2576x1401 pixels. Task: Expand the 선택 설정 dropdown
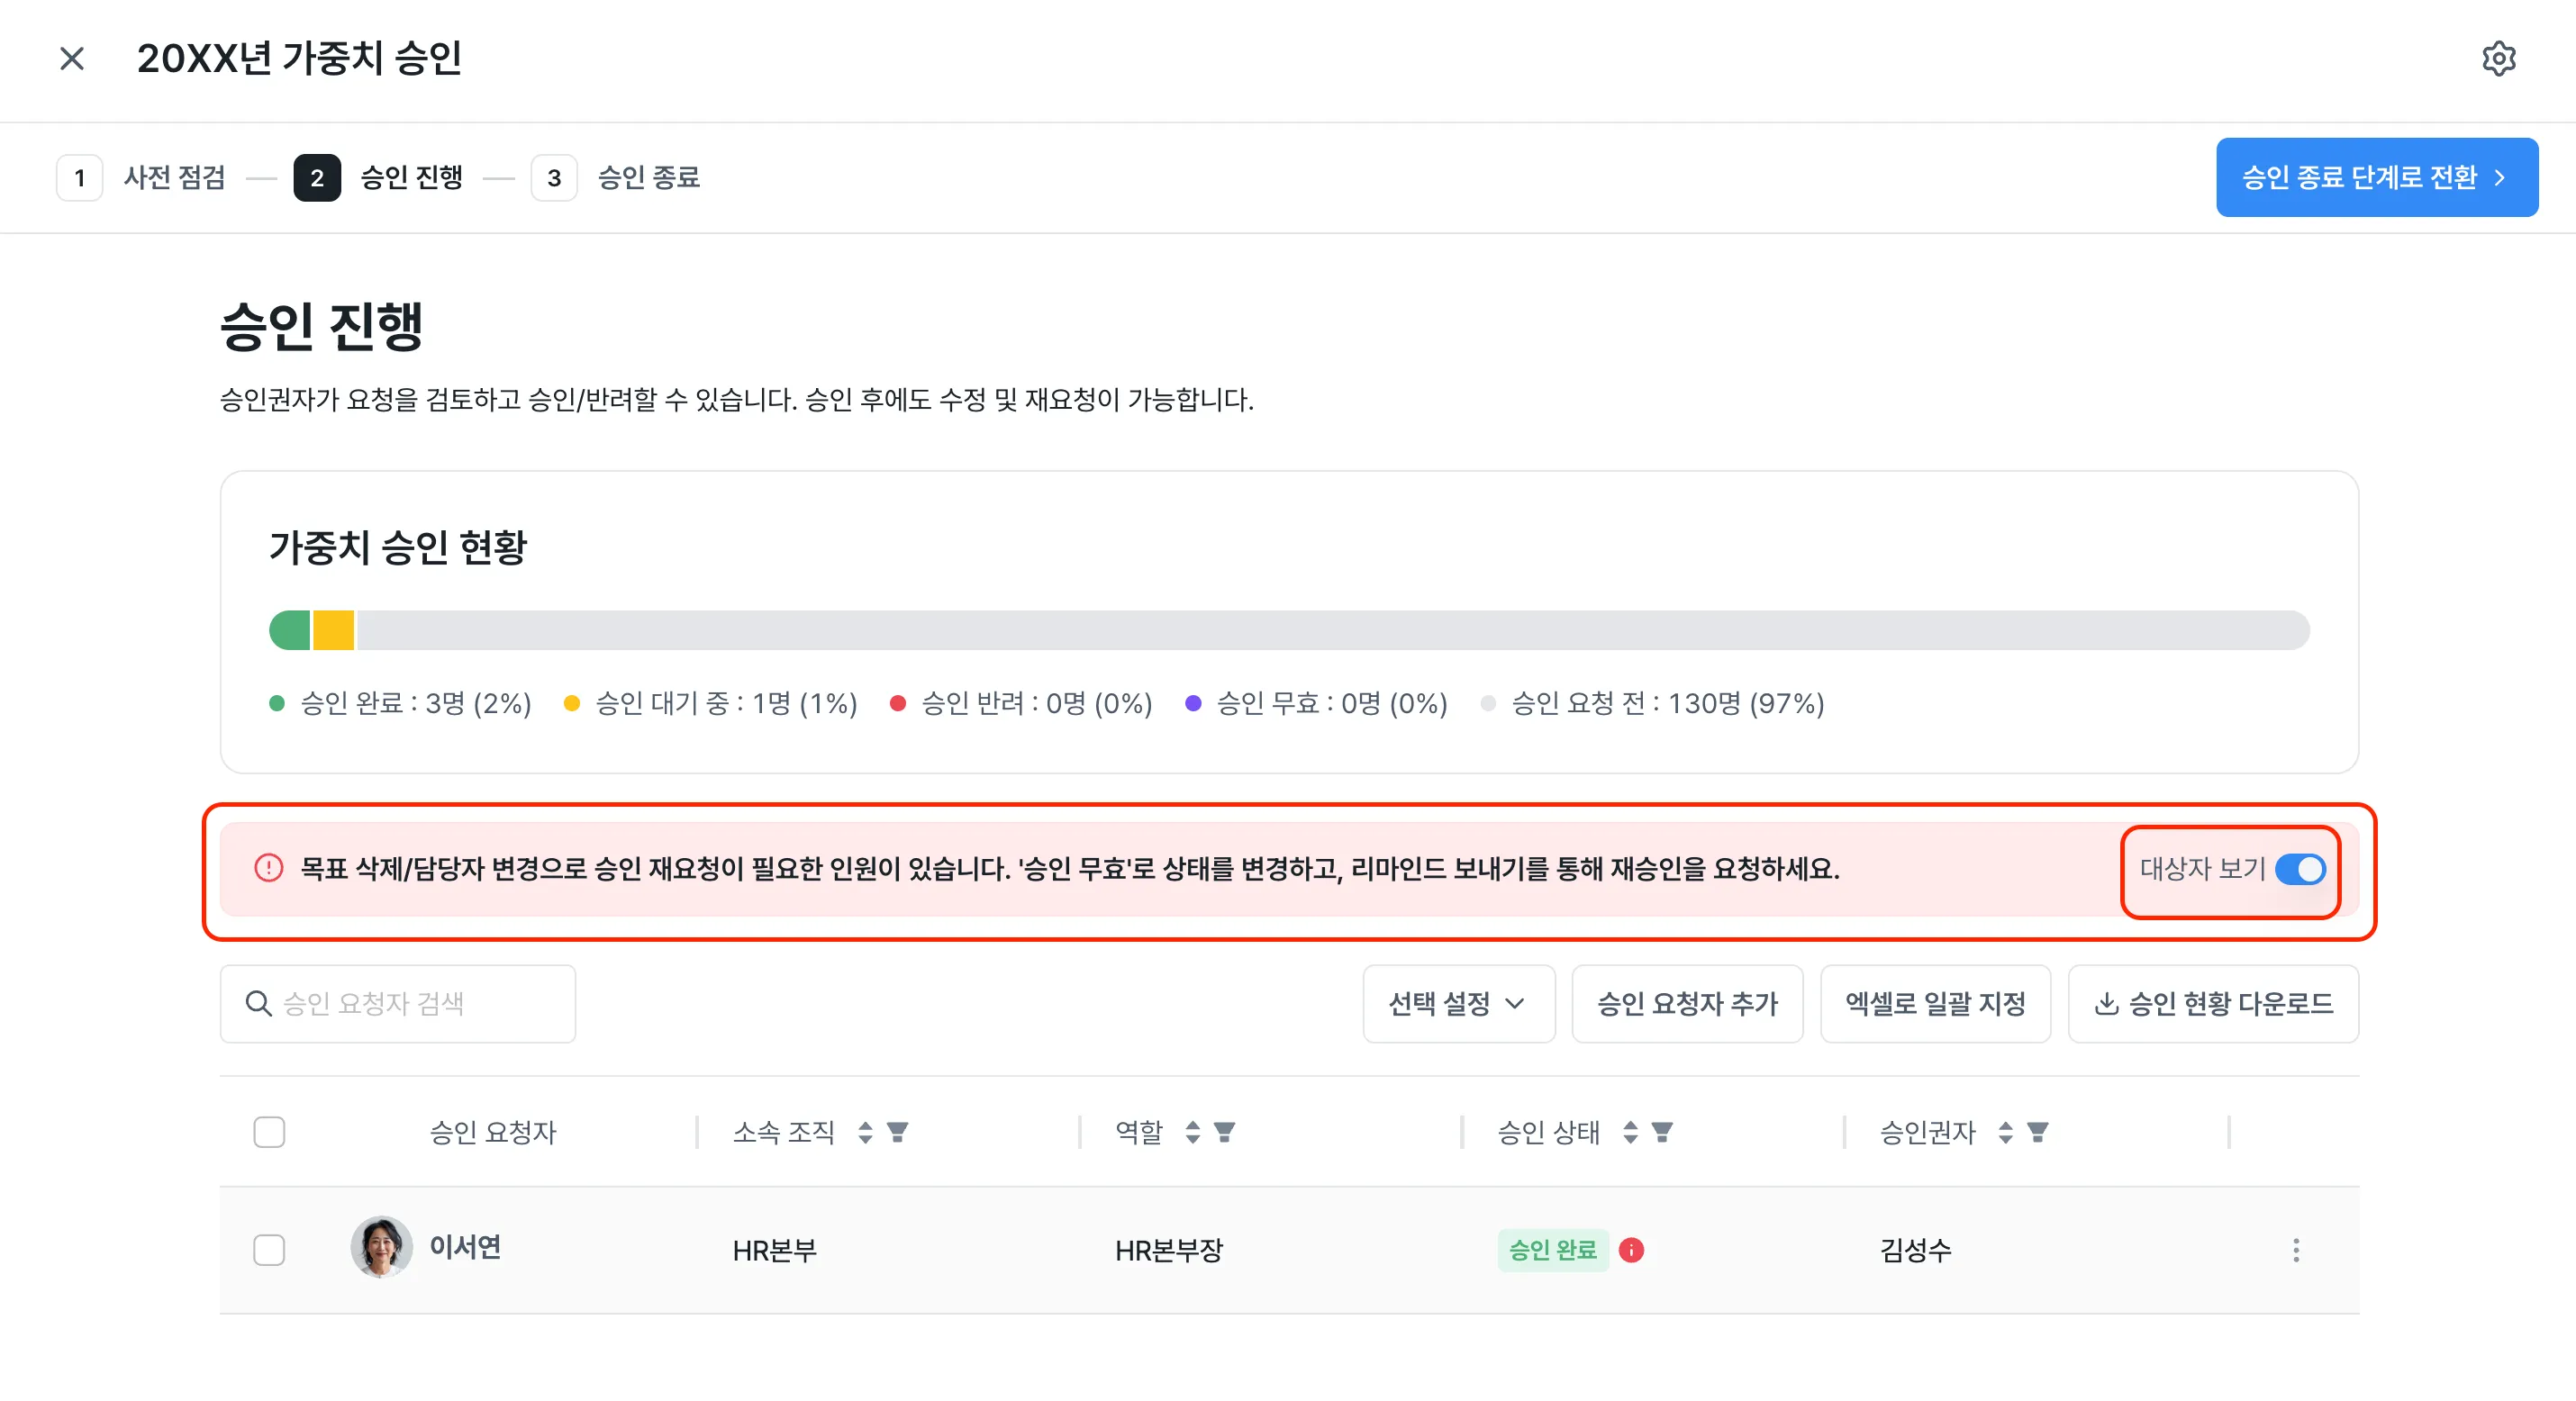(x=1458, y=1003)
